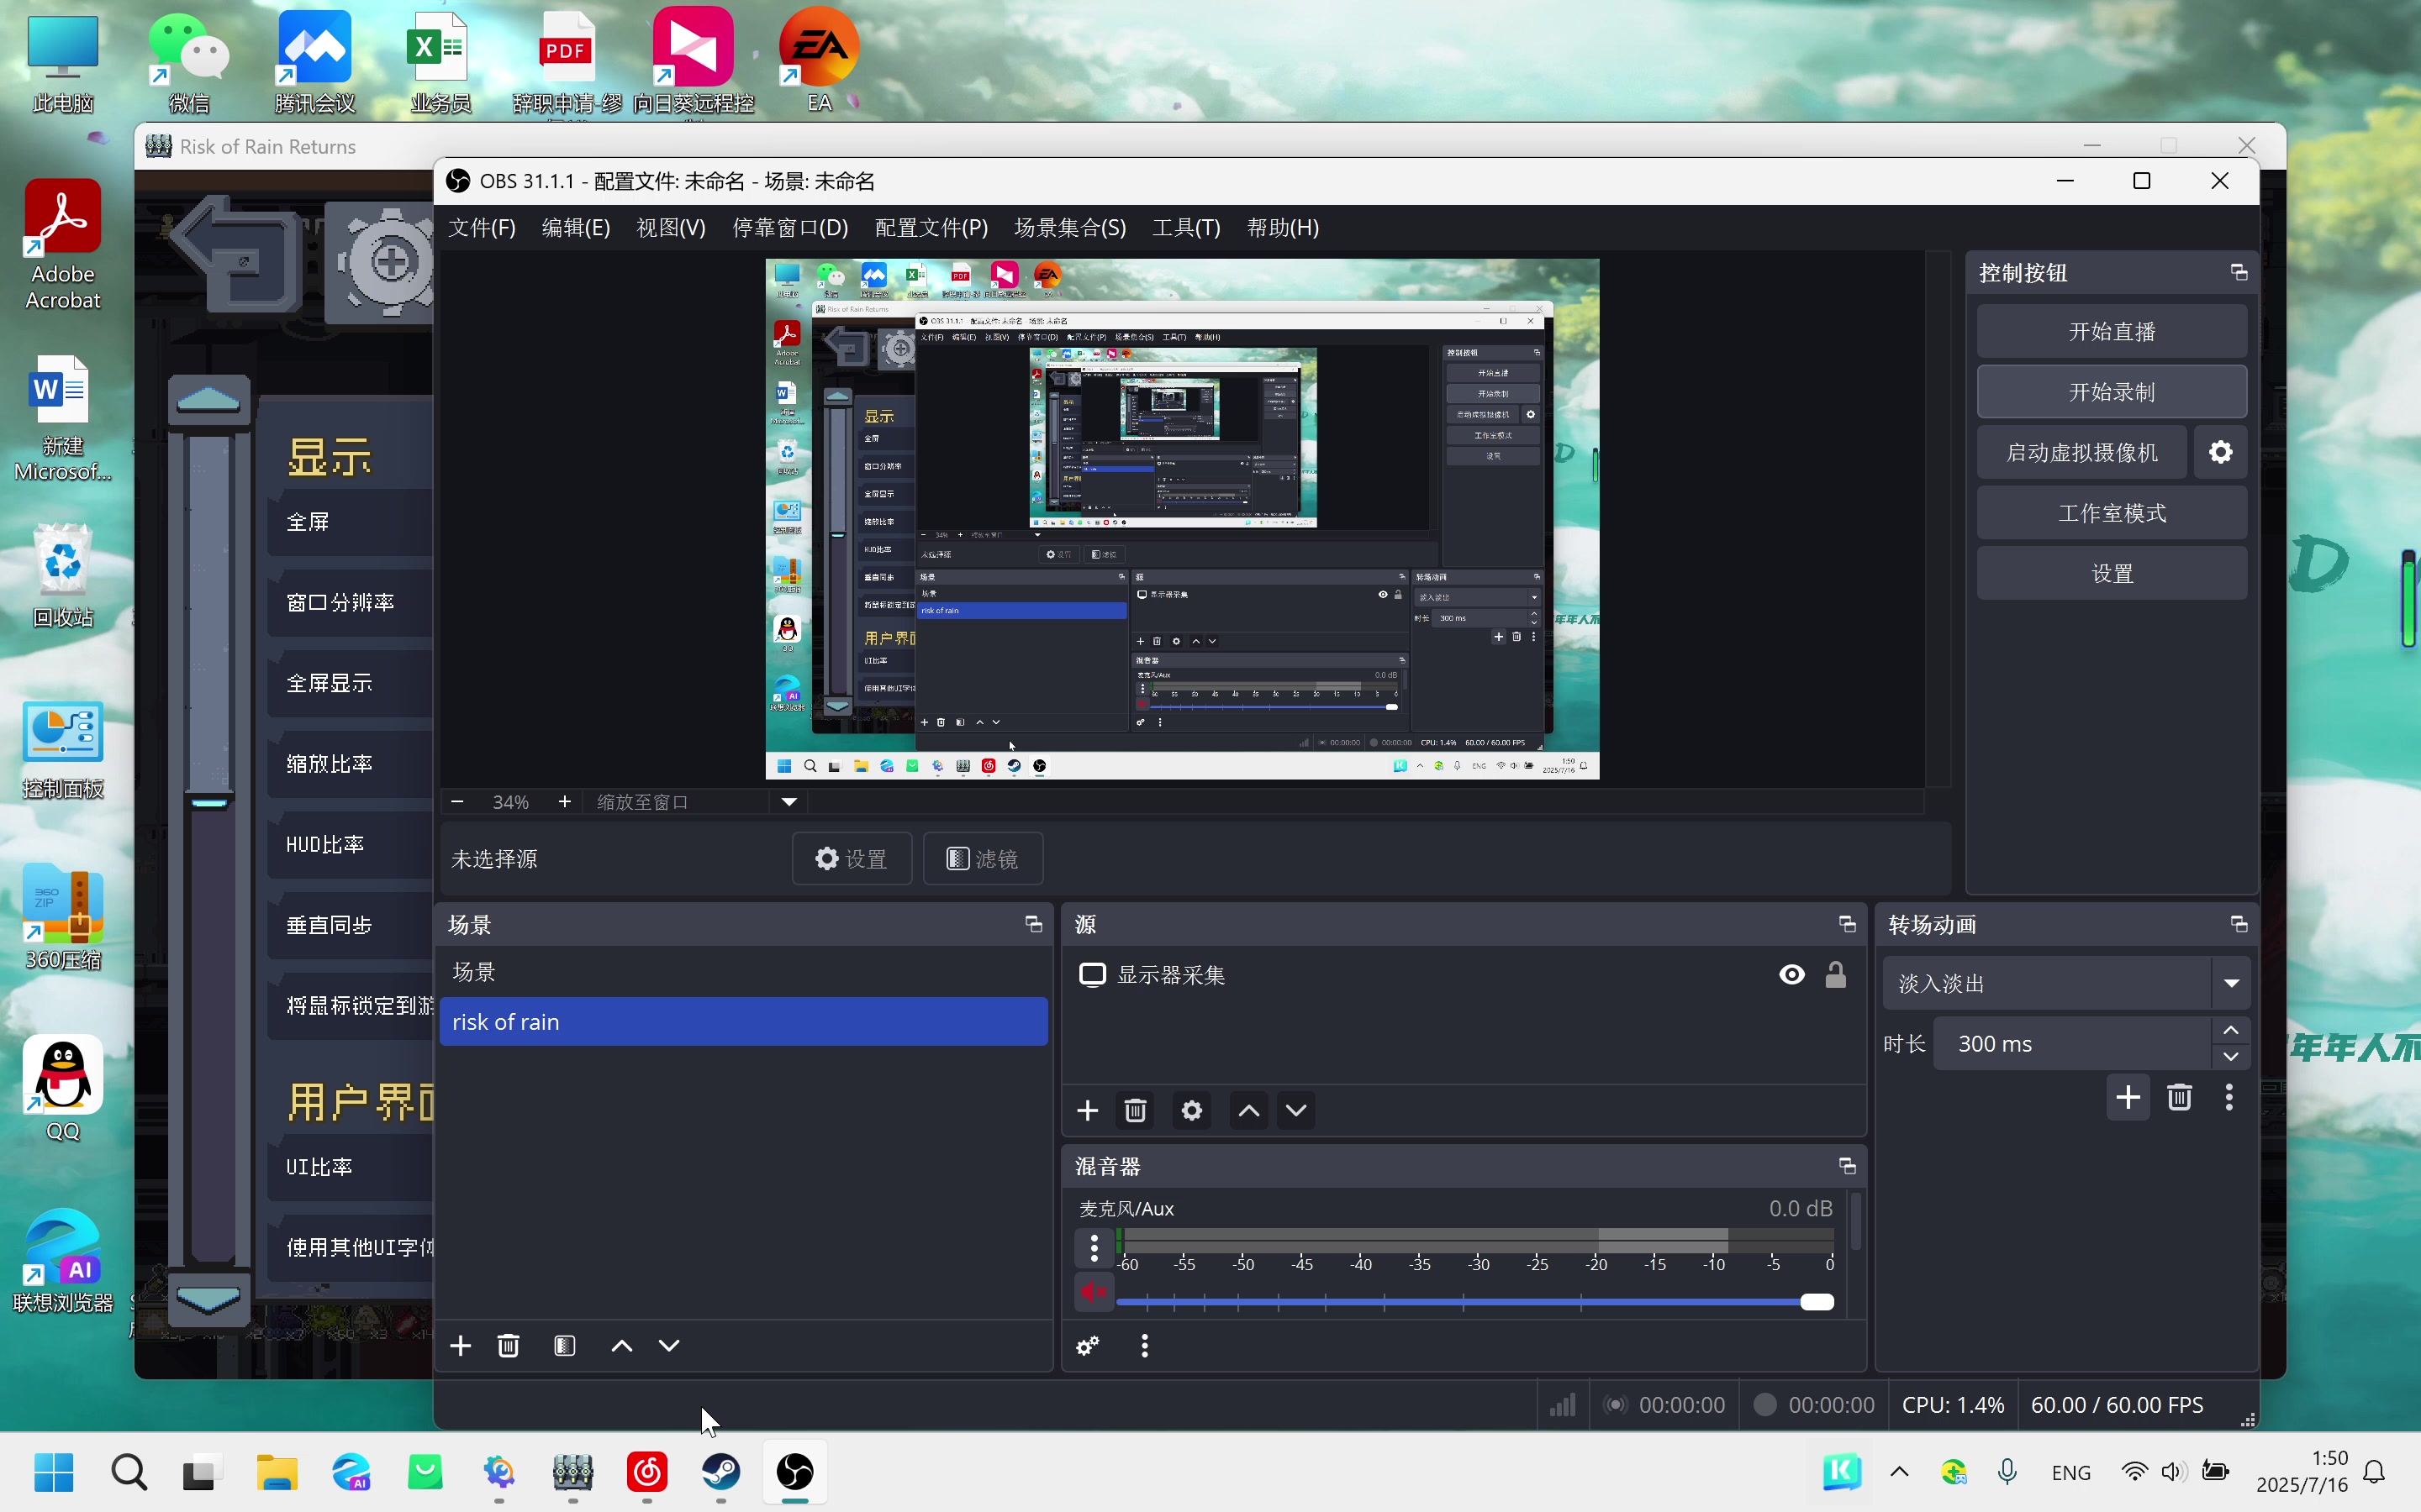The height and width of the screenshot is (1512, 2421).
Task: Undock the 源 panel
Action: [x=1847, y=925]
